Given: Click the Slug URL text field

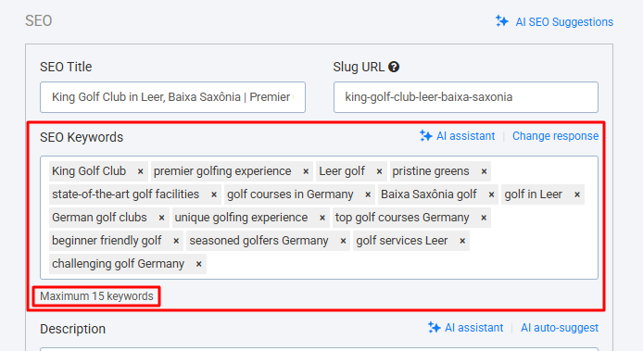Looking at the screenshot, I should pyautogui.click(x=466, y=97).
